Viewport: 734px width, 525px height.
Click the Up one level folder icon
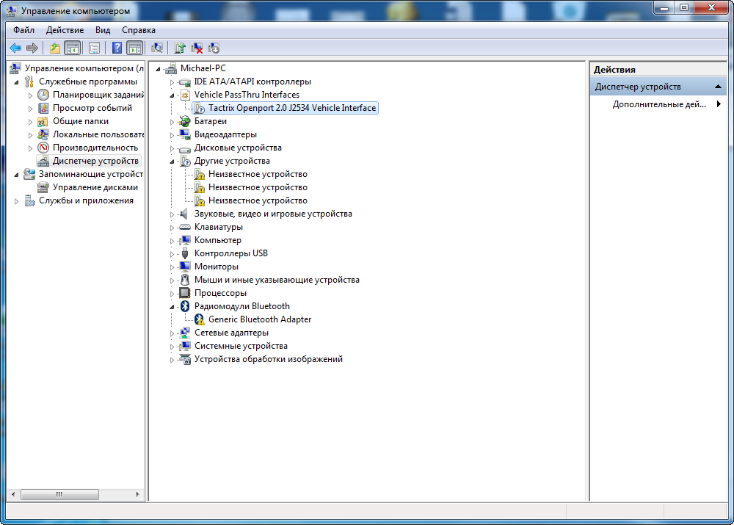tap(54, 48)
